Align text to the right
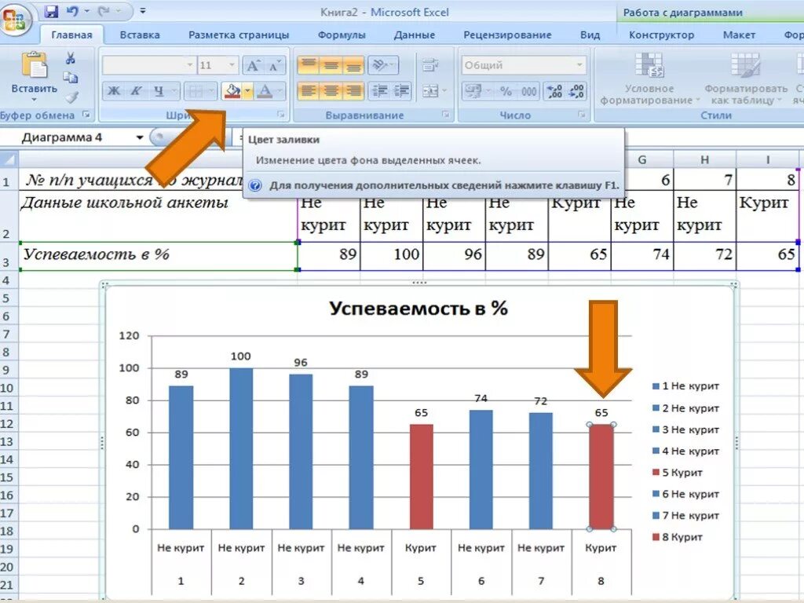This screenshot has height=603, width=804. pyautogui.click(x=353, y=91)
